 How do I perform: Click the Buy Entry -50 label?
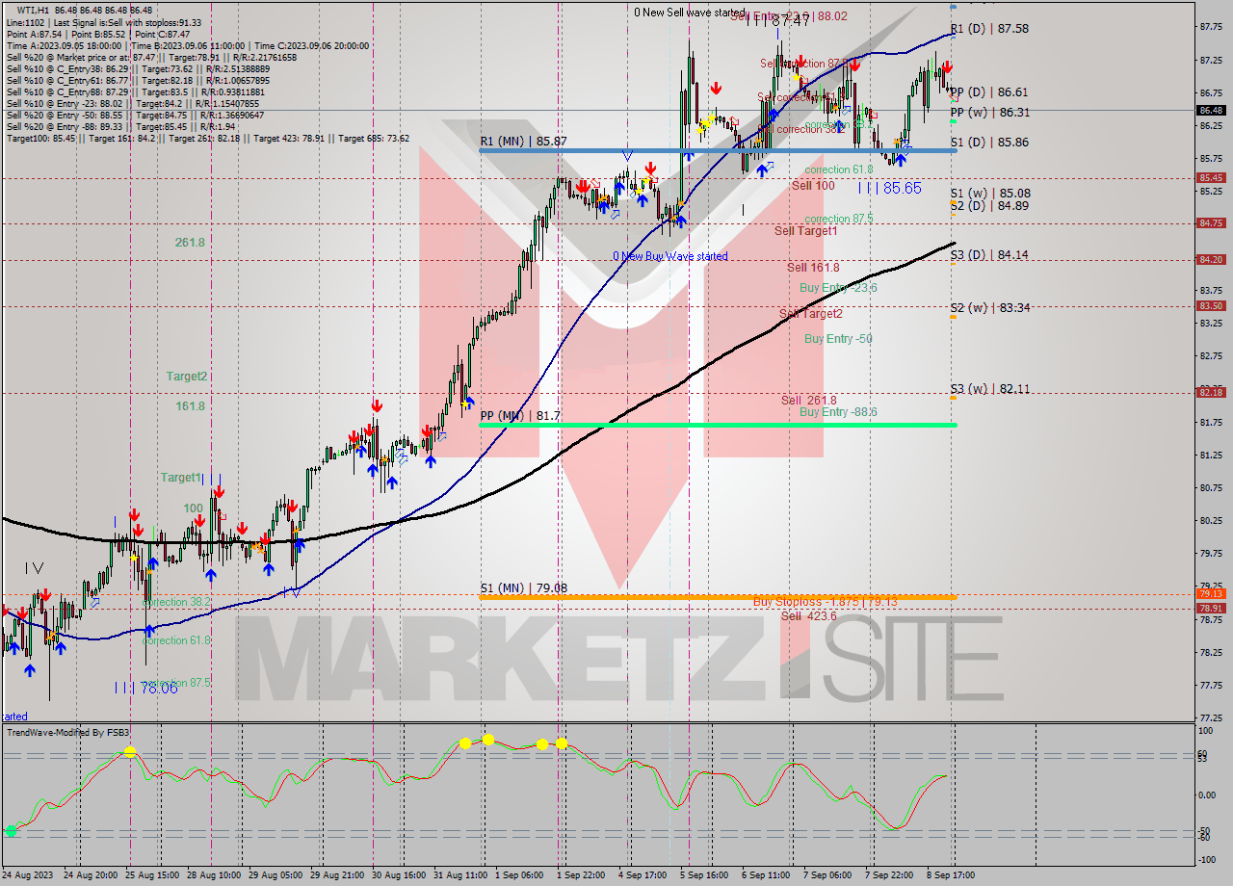[x=838, y=338]
